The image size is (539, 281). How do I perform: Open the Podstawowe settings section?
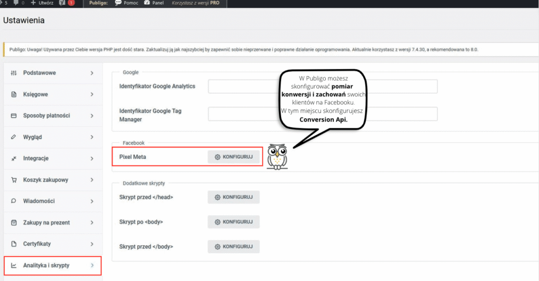(53, 73)
